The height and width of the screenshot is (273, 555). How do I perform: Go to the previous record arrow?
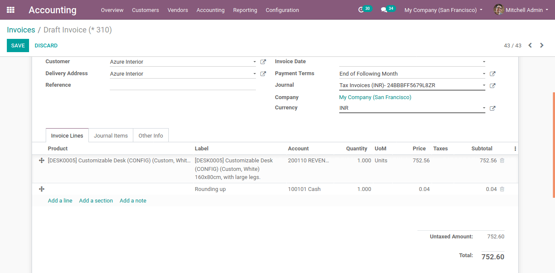(530, 45)
